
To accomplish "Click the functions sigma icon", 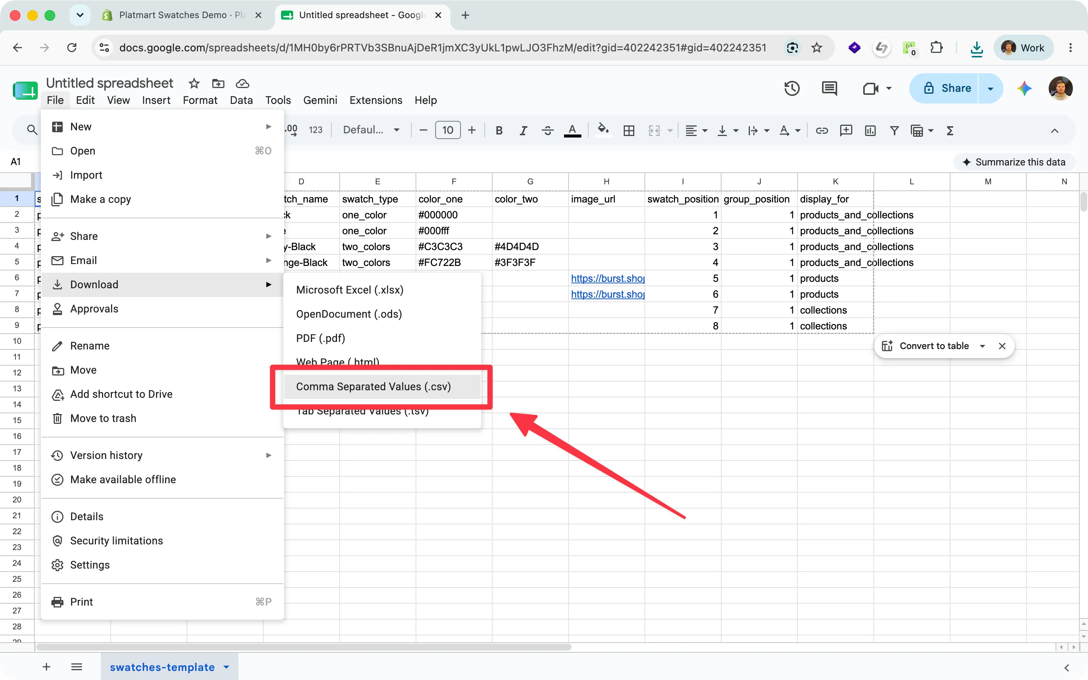I will tap(949, 130).
